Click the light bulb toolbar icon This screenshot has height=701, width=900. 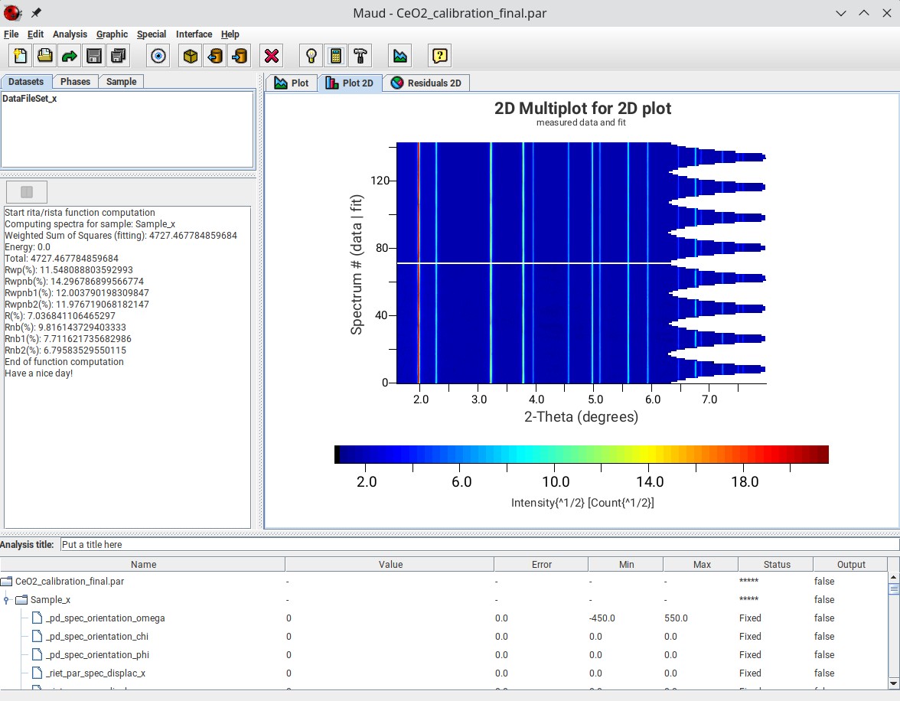click(311, 56)
